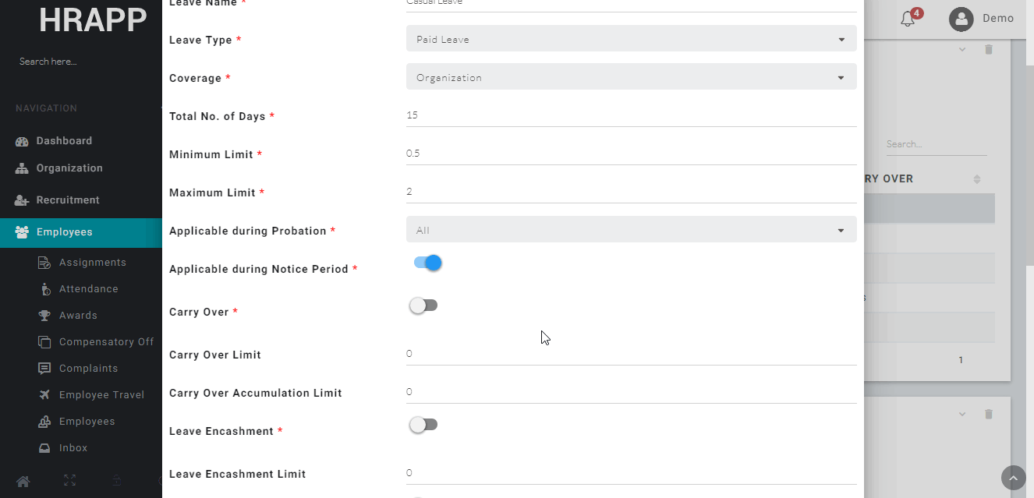1034x498 pixels.
Task: Click the lock icon in sidebar footer
Action: (x=116, y=481)
